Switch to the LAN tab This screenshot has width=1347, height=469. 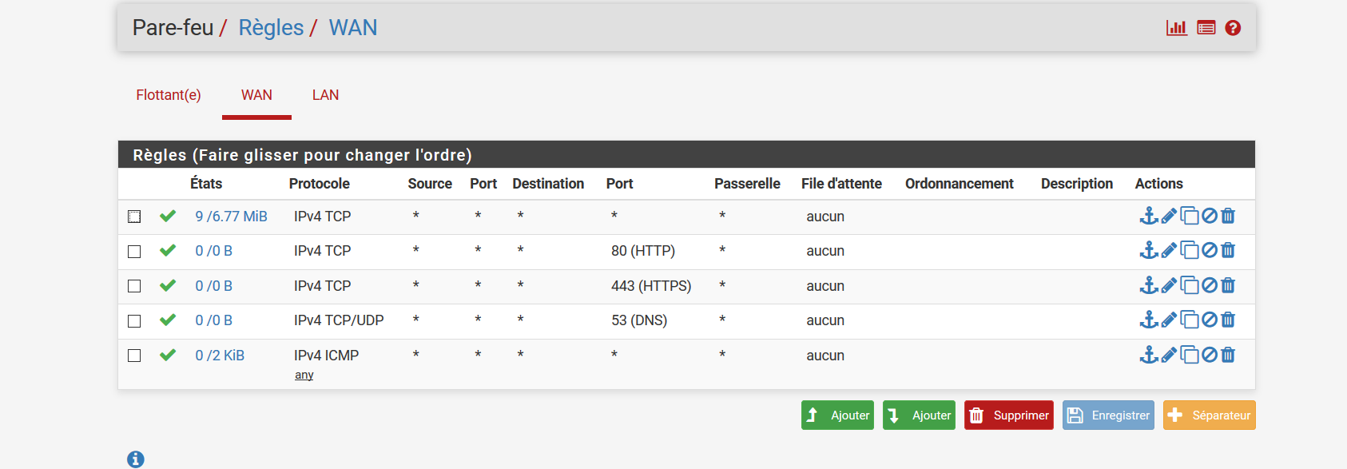[325, 95]
